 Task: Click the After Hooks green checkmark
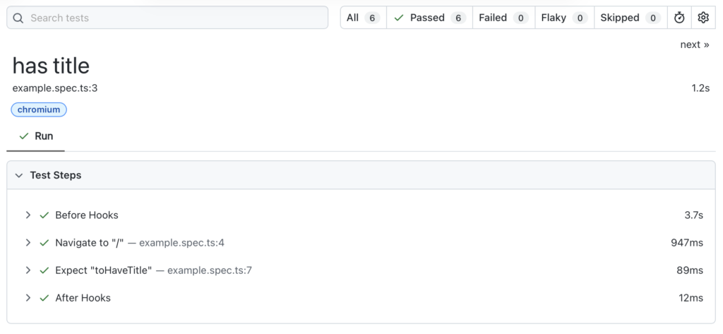tap(44, 298)
